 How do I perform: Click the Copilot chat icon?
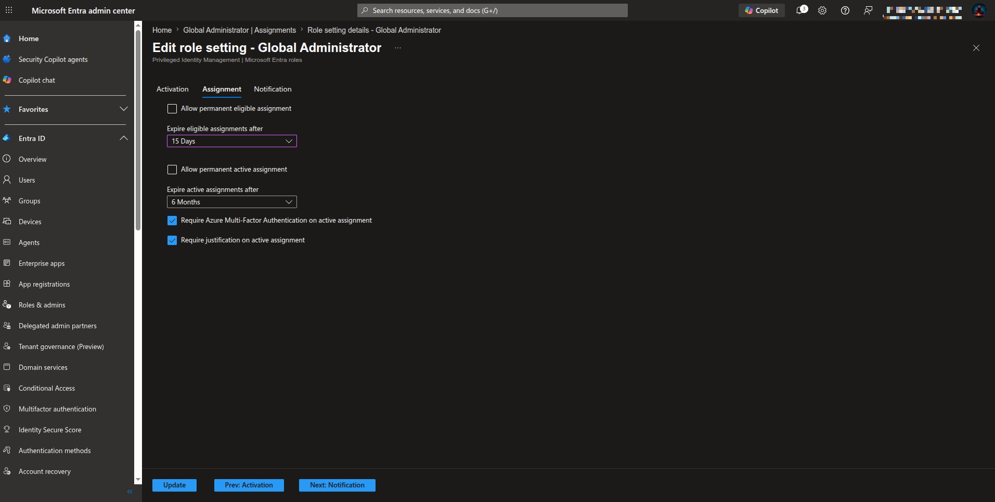pyautogui.click(x=7, y=80)
